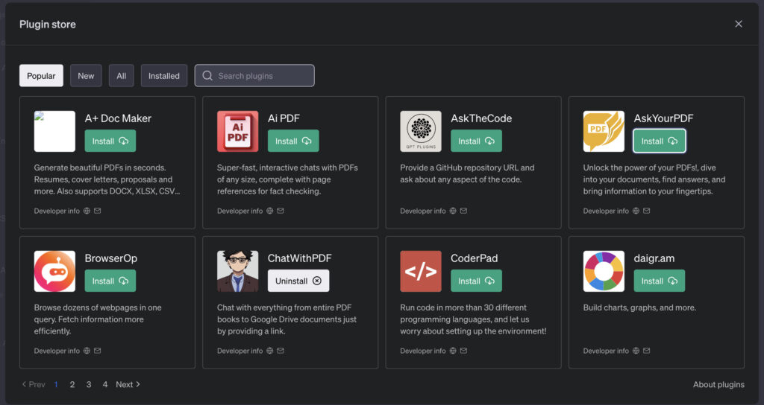Go to page 2 of plugins
Image resolution: width=764 pixels, height=405 pixels.
coord(72,385)
